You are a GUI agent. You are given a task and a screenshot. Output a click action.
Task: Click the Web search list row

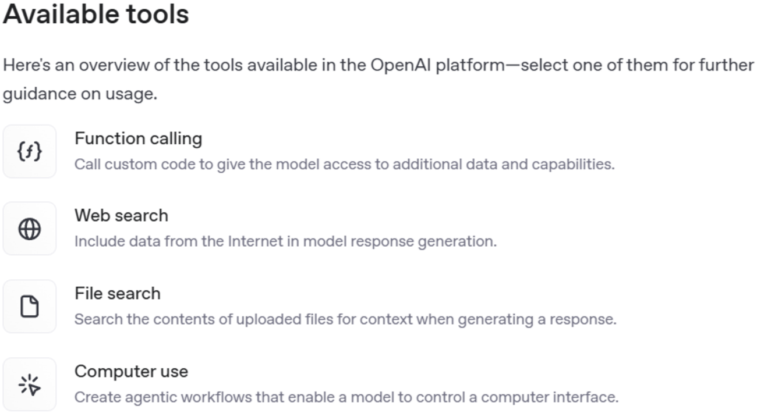pos(233,229)
